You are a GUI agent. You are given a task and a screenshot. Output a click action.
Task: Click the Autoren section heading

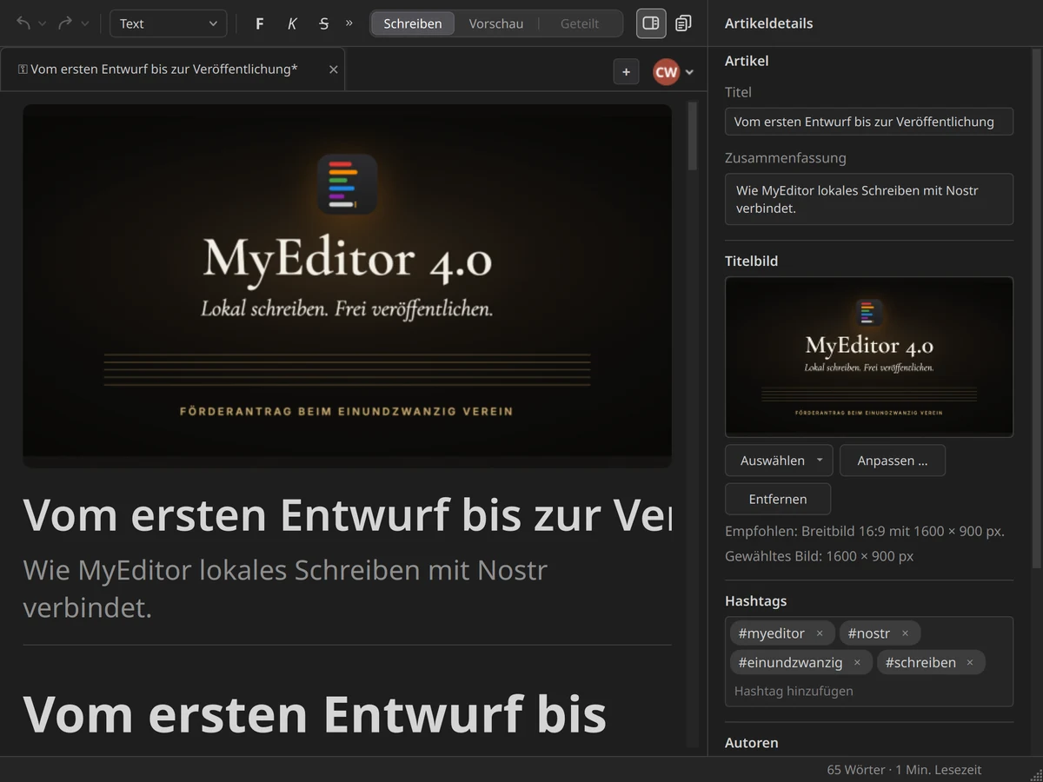click(752, 743)
